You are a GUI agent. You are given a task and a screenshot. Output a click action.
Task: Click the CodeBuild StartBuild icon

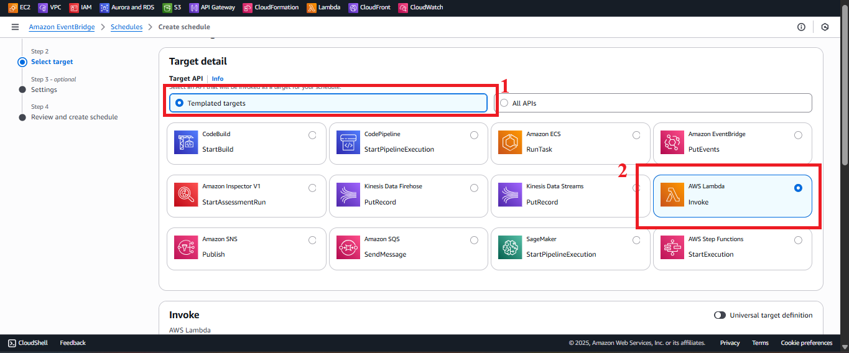tap(186, 143)
